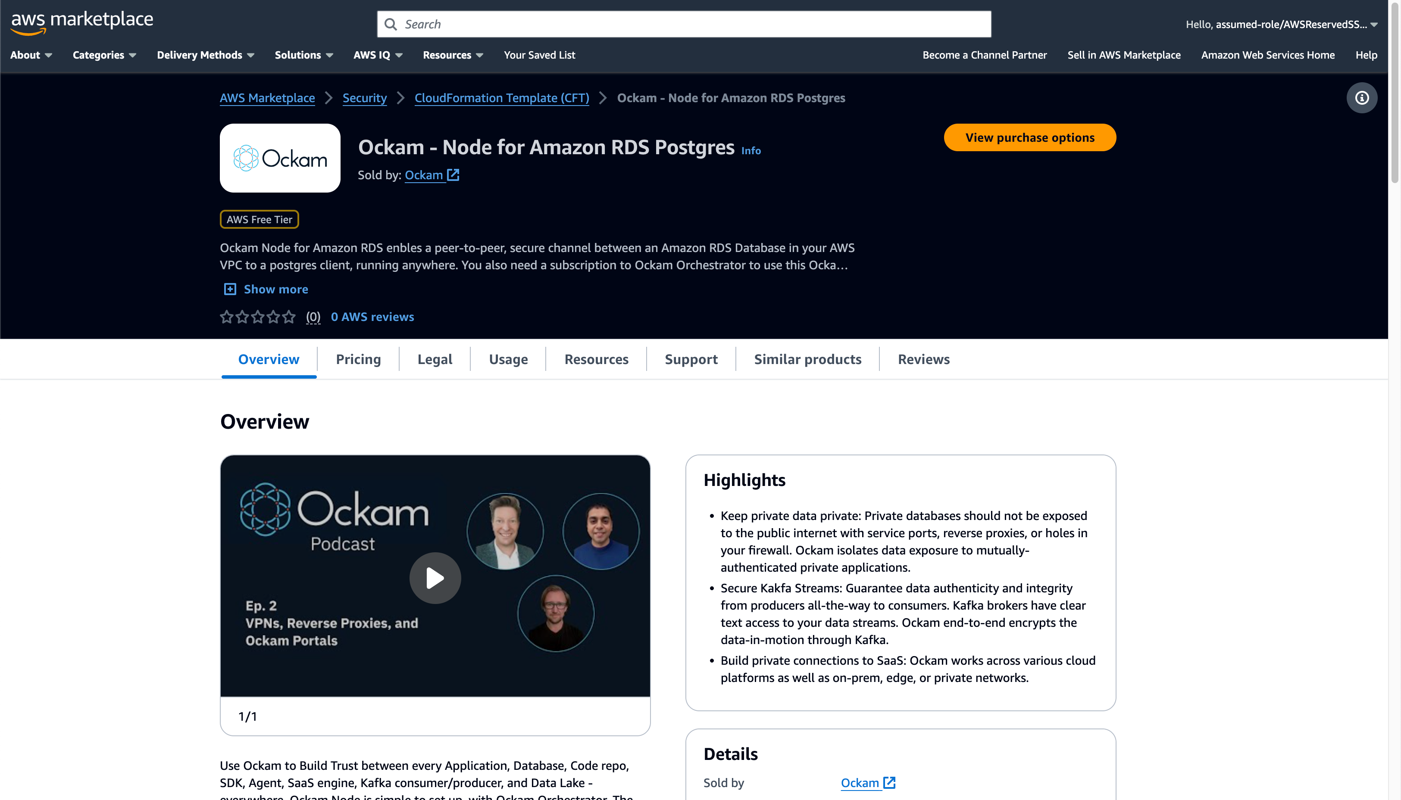
Task: Click the Sell in AWS Marketplace link
Action: pos(1124,55)
